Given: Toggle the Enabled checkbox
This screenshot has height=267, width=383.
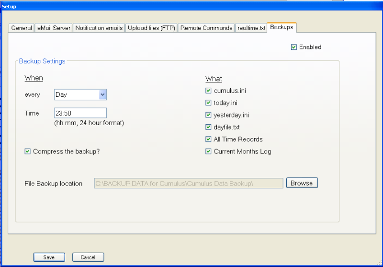Looking at the screenshot, I should 294,47.
